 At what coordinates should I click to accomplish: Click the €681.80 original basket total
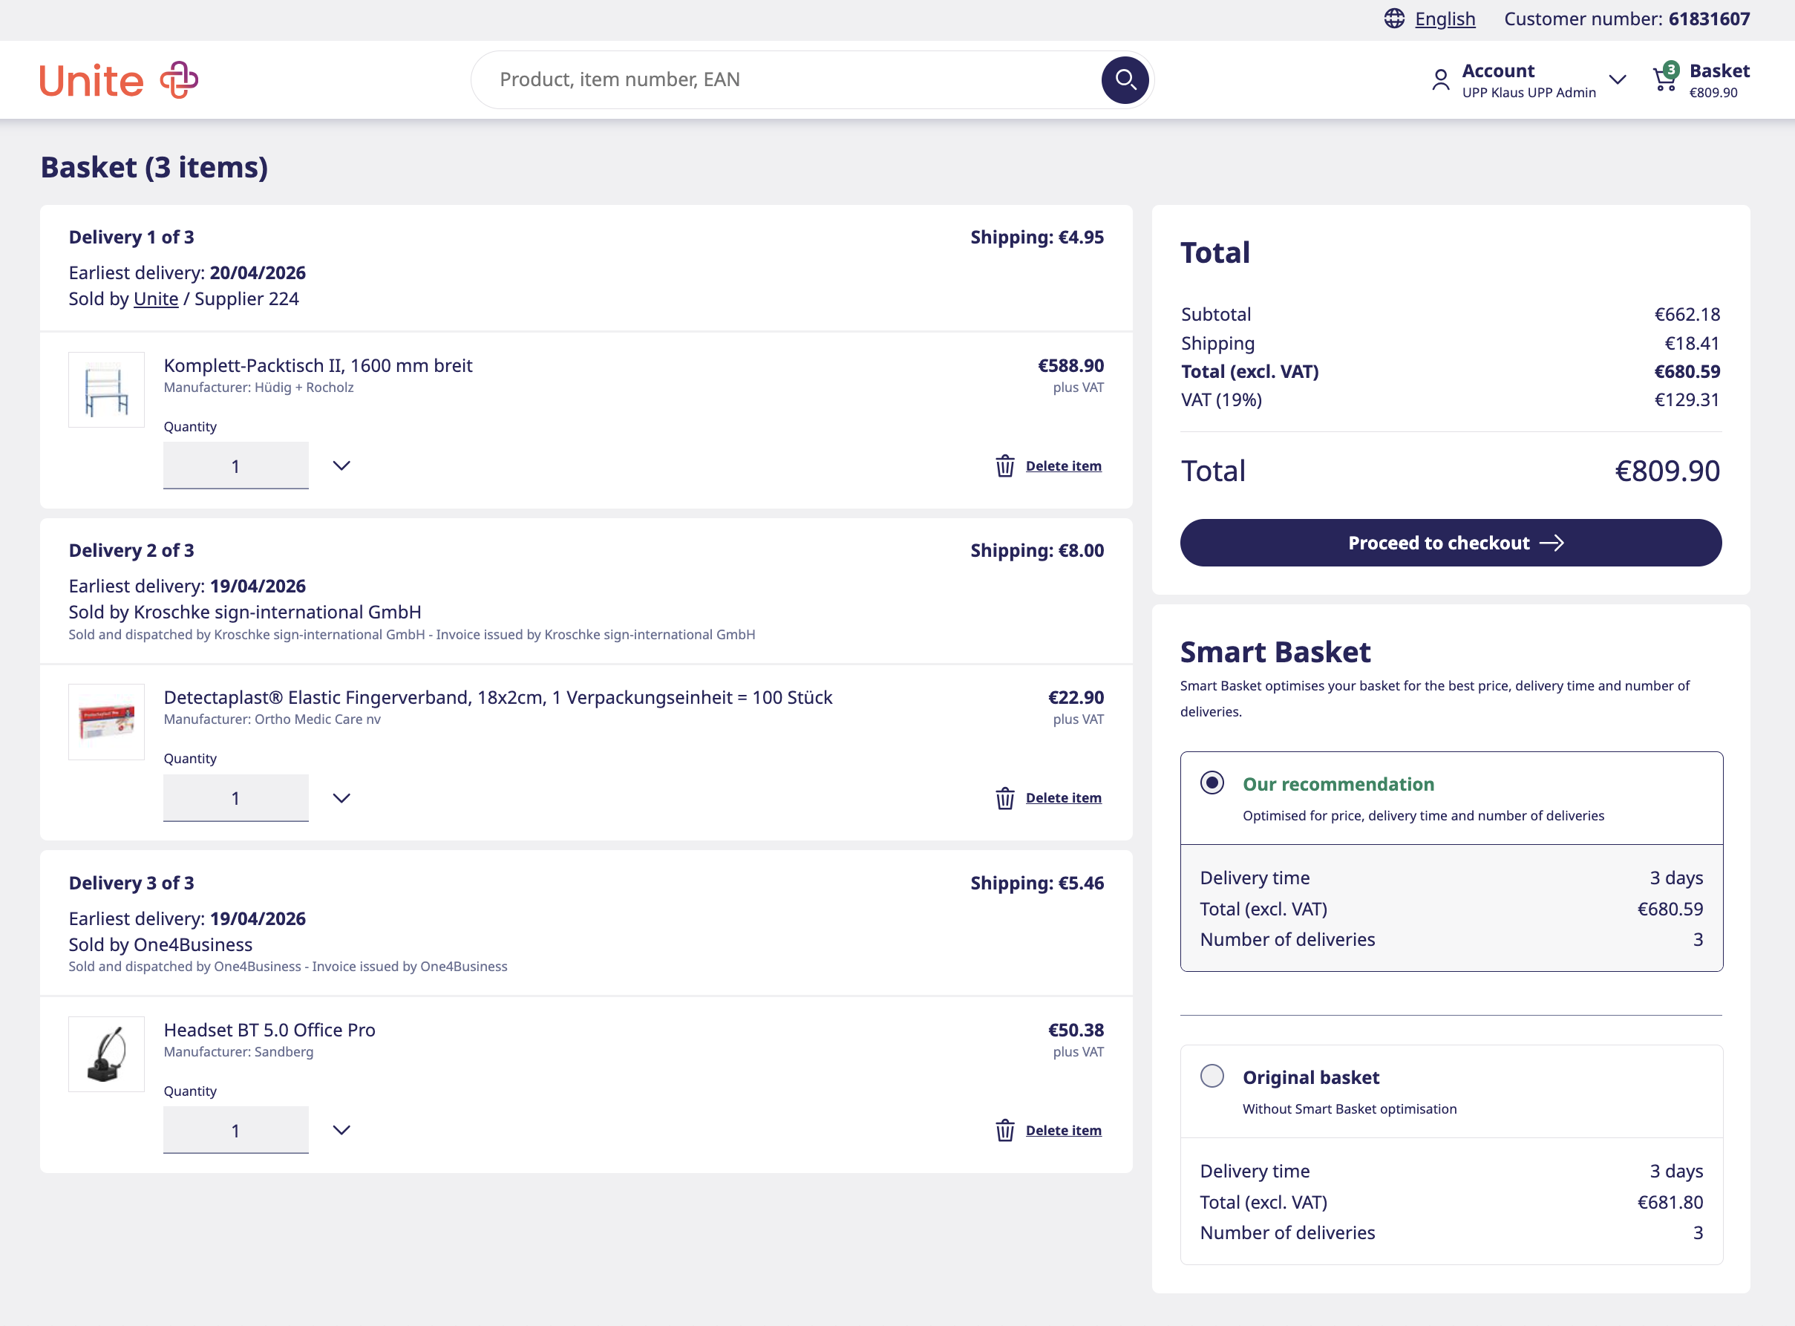[1670, 1201]
